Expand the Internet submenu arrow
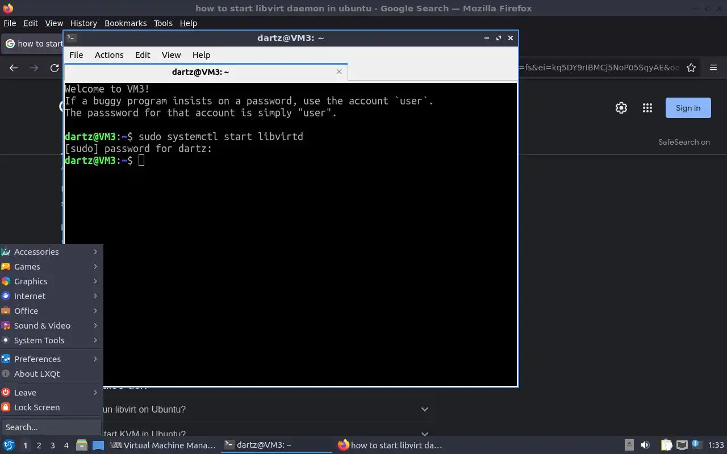The width and height of the screenshot is (727, 454). pos(95,296)
